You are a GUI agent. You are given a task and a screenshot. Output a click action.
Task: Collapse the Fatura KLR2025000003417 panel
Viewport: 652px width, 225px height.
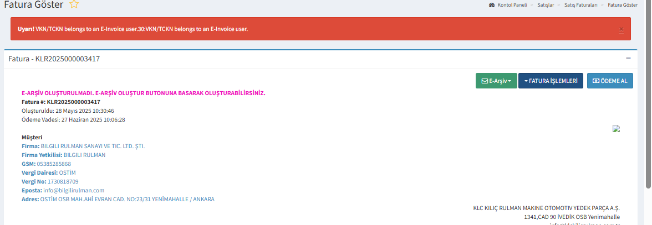628,58
